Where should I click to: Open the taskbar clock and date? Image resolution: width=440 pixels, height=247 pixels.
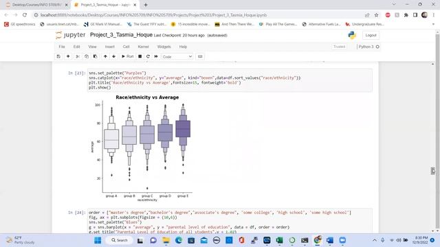(420, 240)
